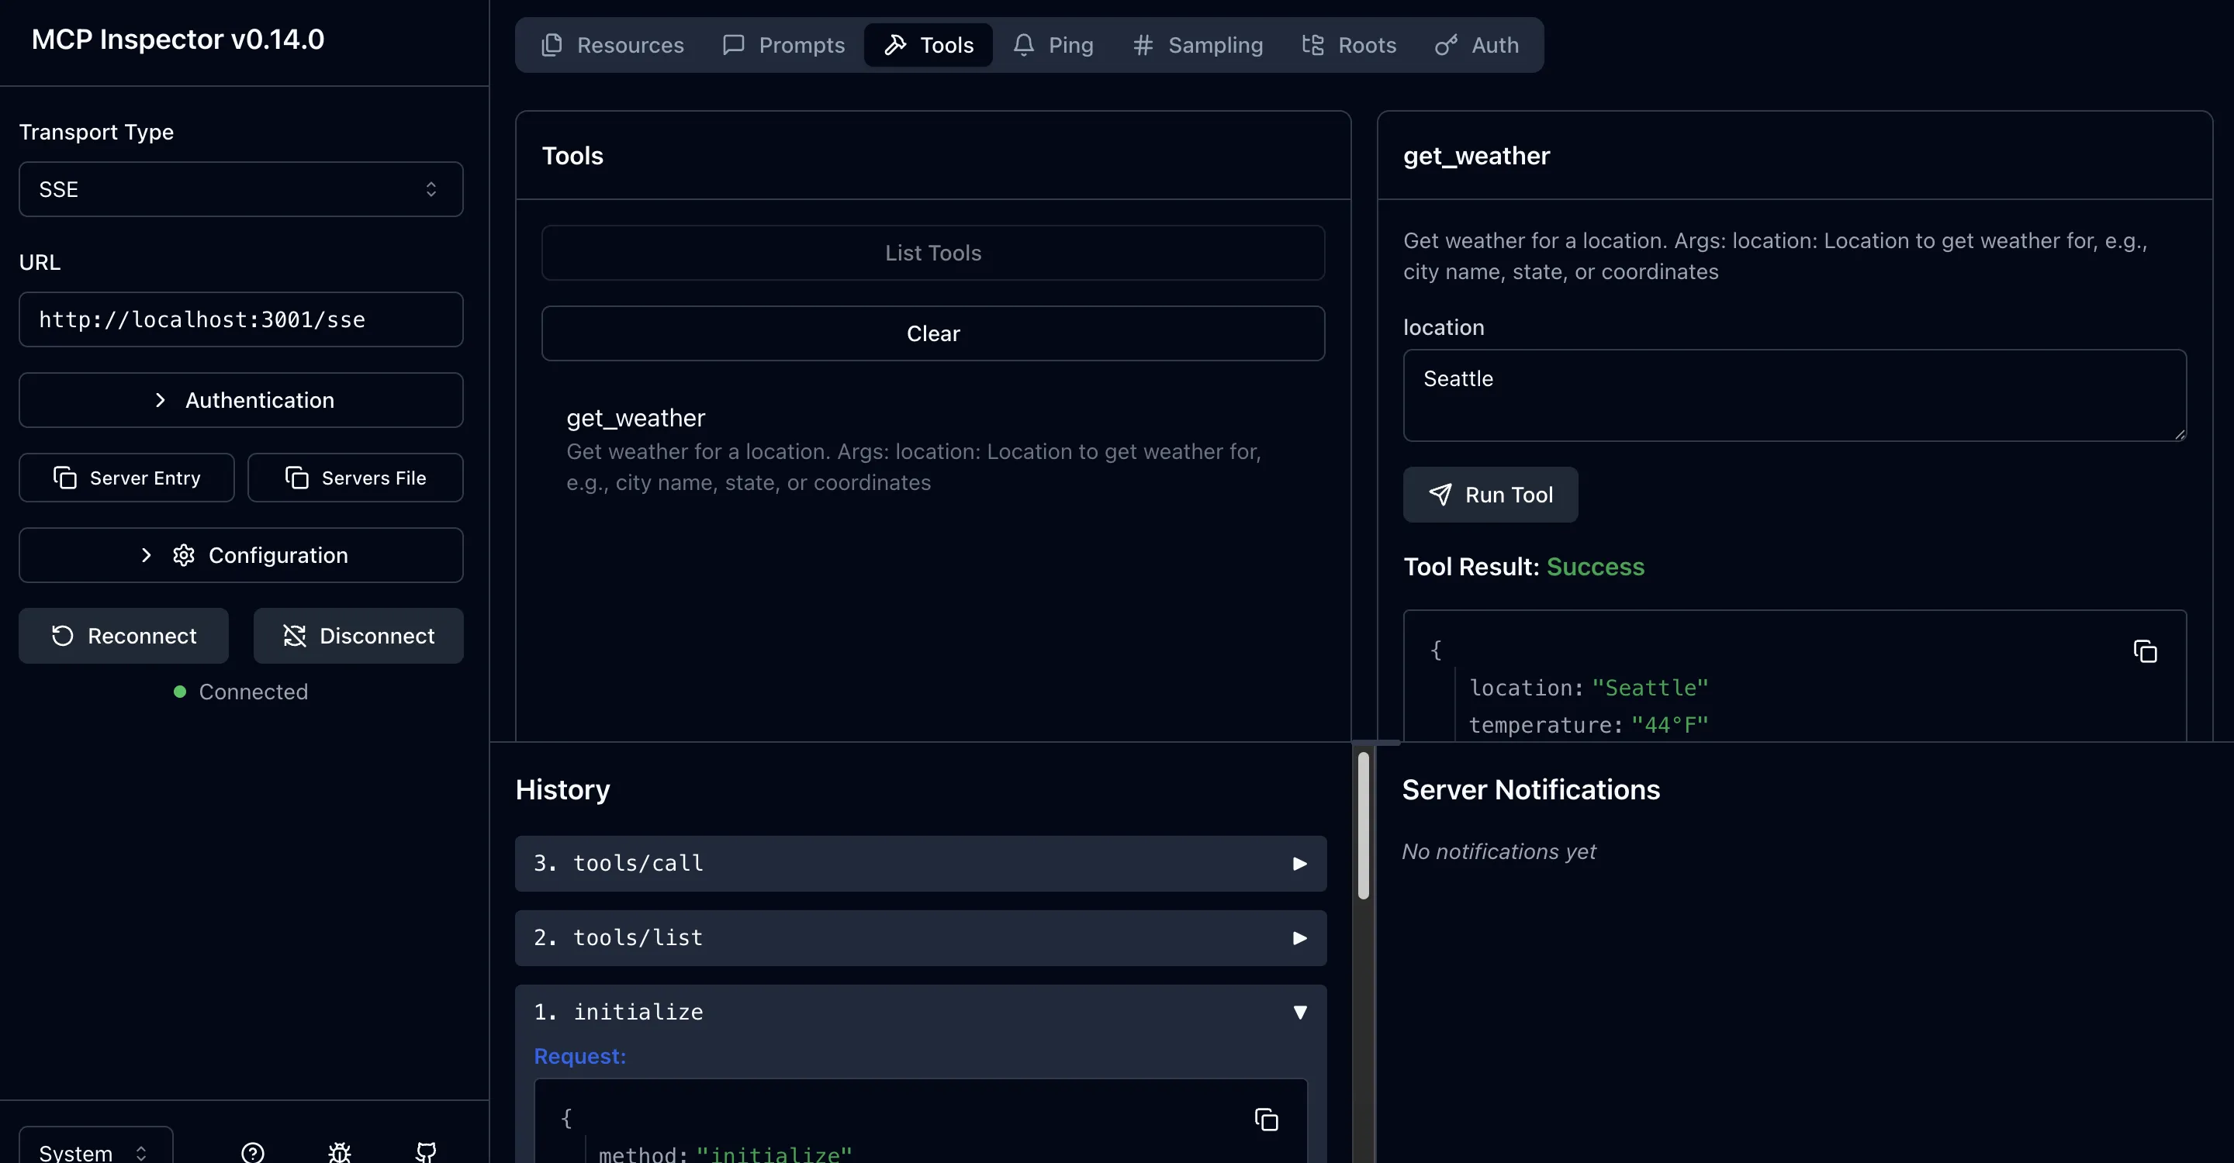This screenshot has height=1163, width=2234.
Task: Click the "No notifications yet" text
Action: (x=1499, y=852)
